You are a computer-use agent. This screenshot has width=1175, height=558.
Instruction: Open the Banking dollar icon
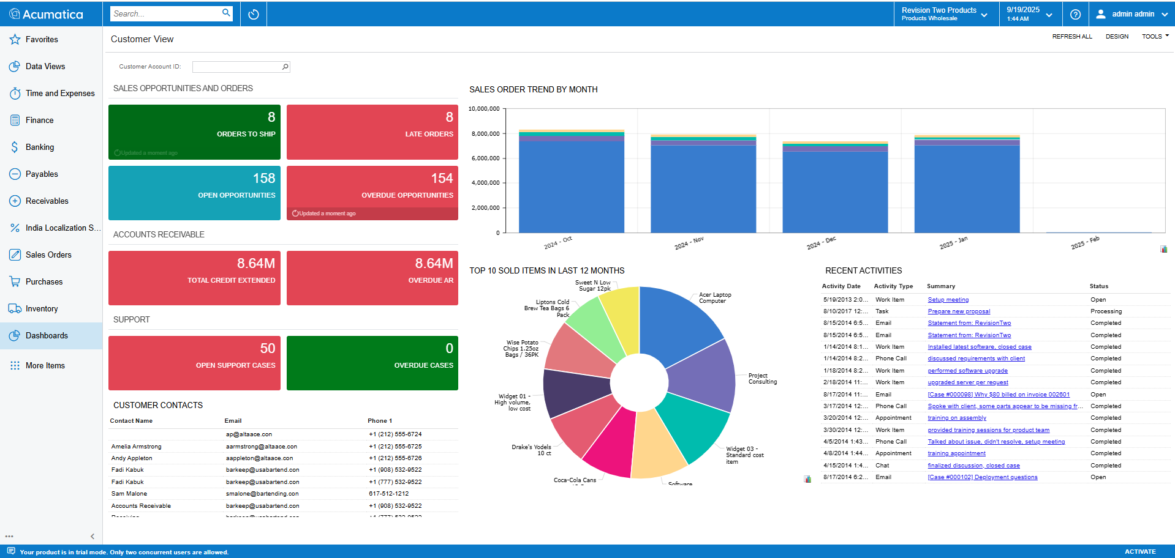(x=15, y=147)
